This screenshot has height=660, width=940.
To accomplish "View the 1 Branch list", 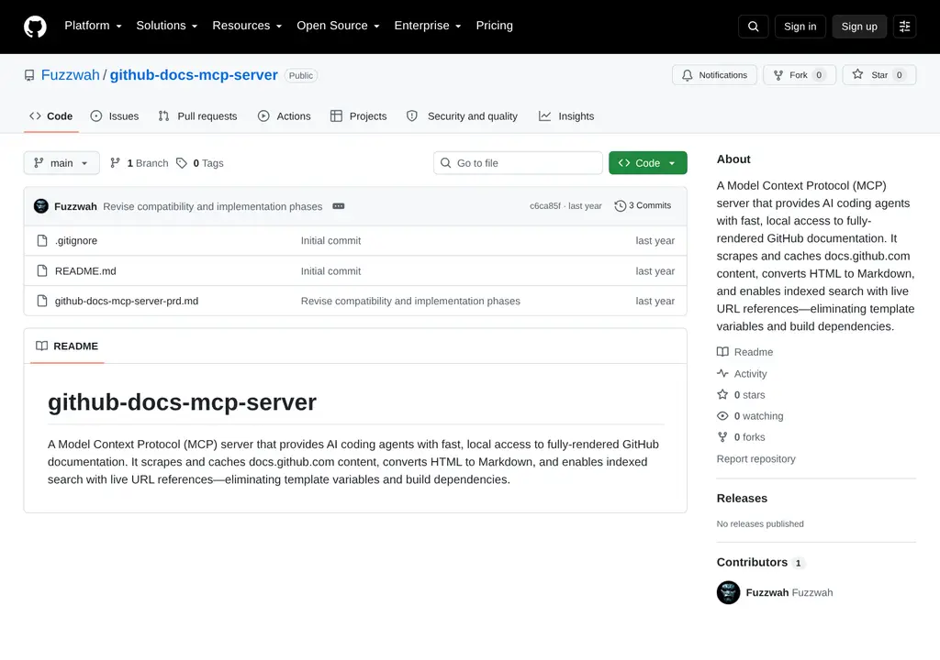I will click(x=140, y=163).
